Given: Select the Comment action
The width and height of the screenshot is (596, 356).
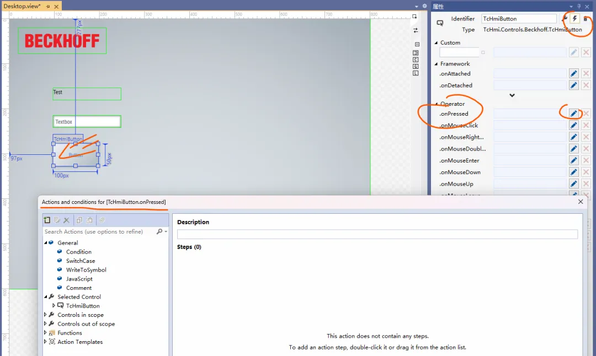Looking at the screenshot, I should [x=79, y=288].
